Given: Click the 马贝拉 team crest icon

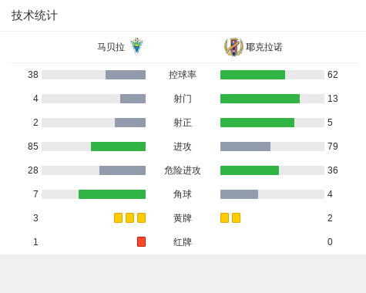Looking at the screenshot, I should pos(136,47).
